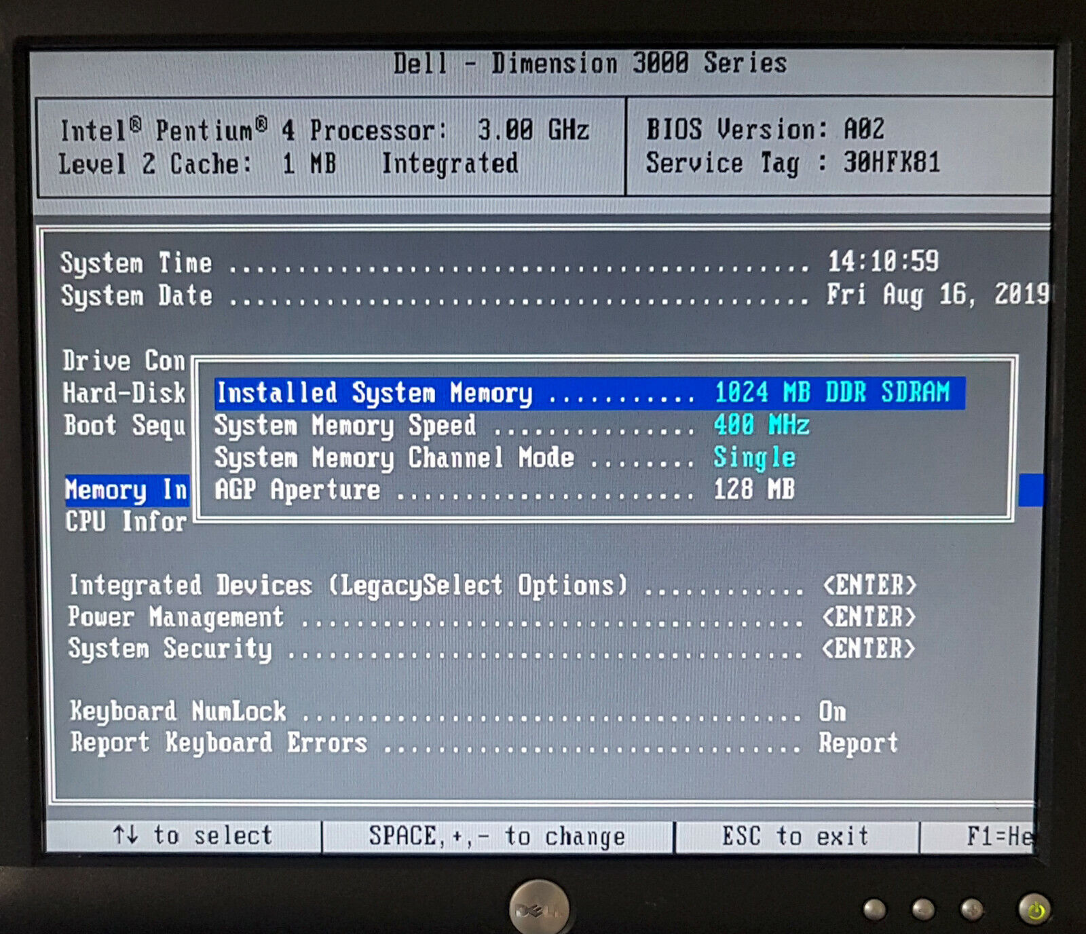Viewport: 1086px width, 934px height.
Task: Click the Report Keyboard Errors label
Action: point(219,743)
